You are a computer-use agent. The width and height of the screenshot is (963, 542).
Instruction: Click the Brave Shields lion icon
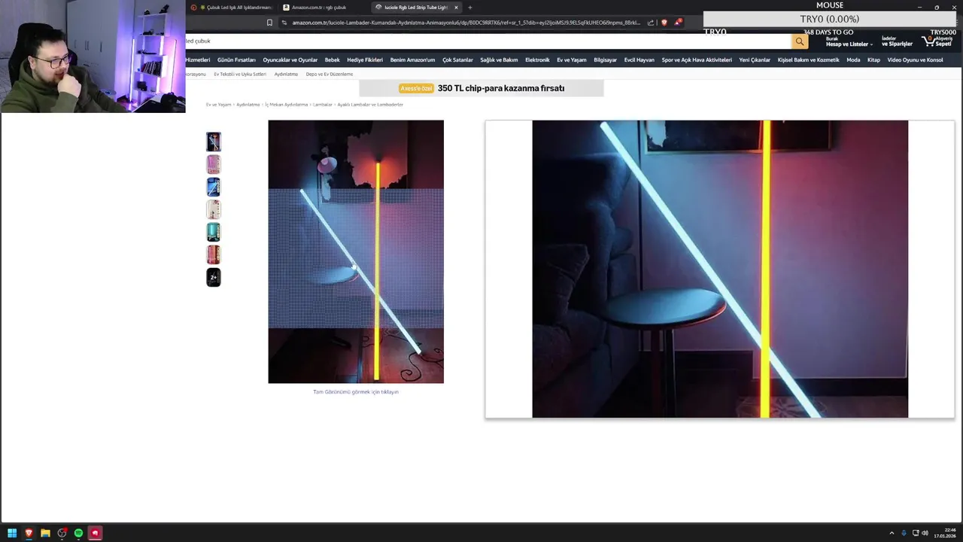click(x=664, y=23)
